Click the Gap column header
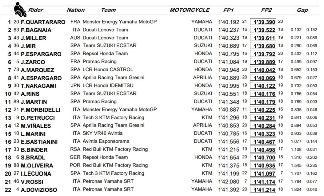 tap(302, 10)
